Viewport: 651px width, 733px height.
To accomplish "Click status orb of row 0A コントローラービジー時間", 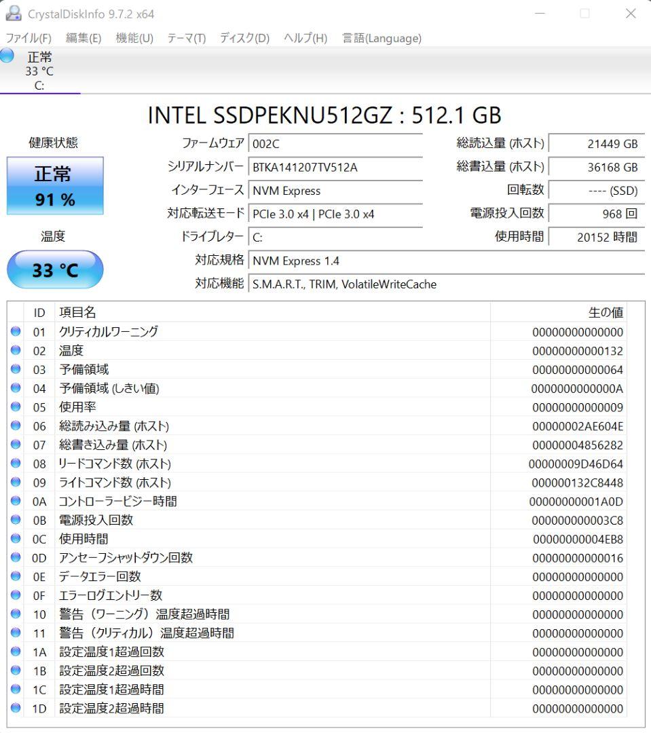I will pos(16,501).
